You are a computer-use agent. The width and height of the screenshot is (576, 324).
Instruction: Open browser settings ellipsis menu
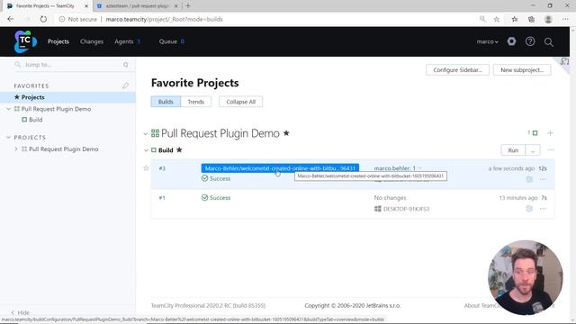tap(565, 19)
